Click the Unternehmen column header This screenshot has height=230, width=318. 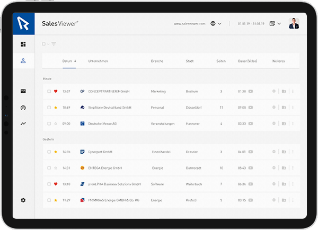click(98, 61)
